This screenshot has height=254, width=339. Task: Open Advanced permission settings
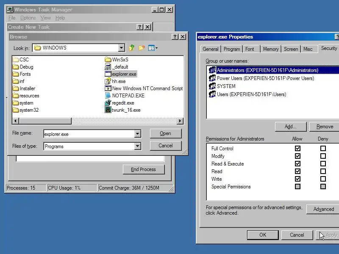[x=323, y=209]
